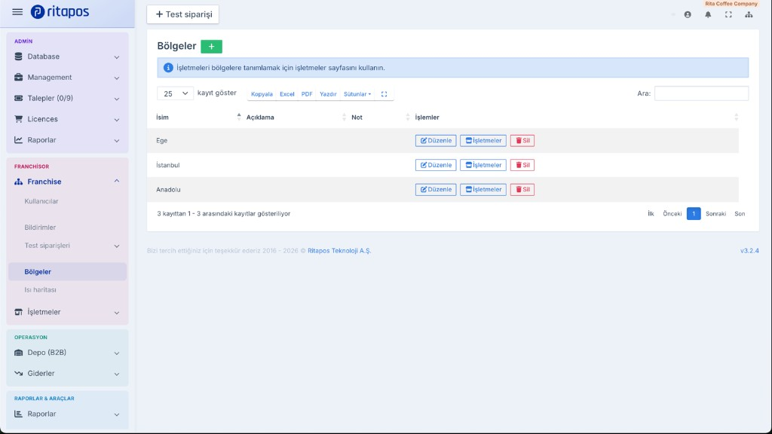This screenshot has height=434, width=772.
Task: Toggle browser fullscreen from the header
Action: [x=728, y=15]
